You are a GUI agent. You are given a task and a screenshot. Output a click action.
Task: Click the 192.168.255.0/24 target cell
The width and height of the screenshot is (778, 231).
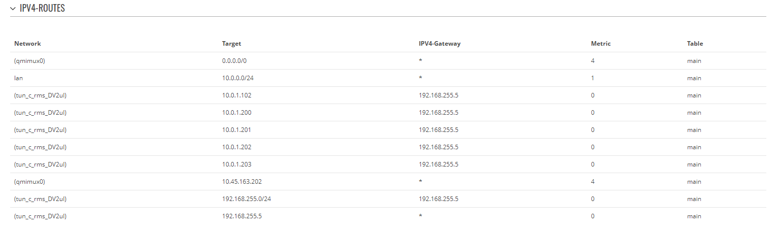[246, 199]
